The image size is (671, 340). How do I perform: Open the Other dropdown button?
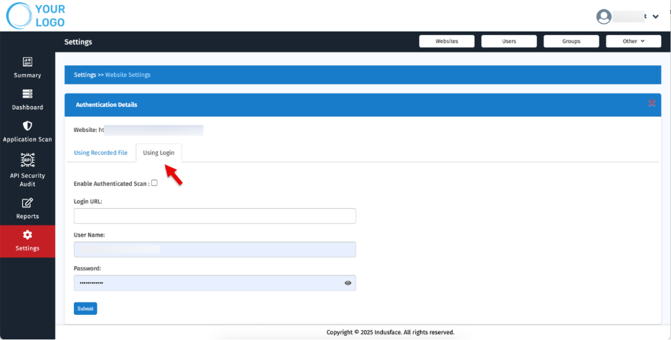tap(633, 41)
